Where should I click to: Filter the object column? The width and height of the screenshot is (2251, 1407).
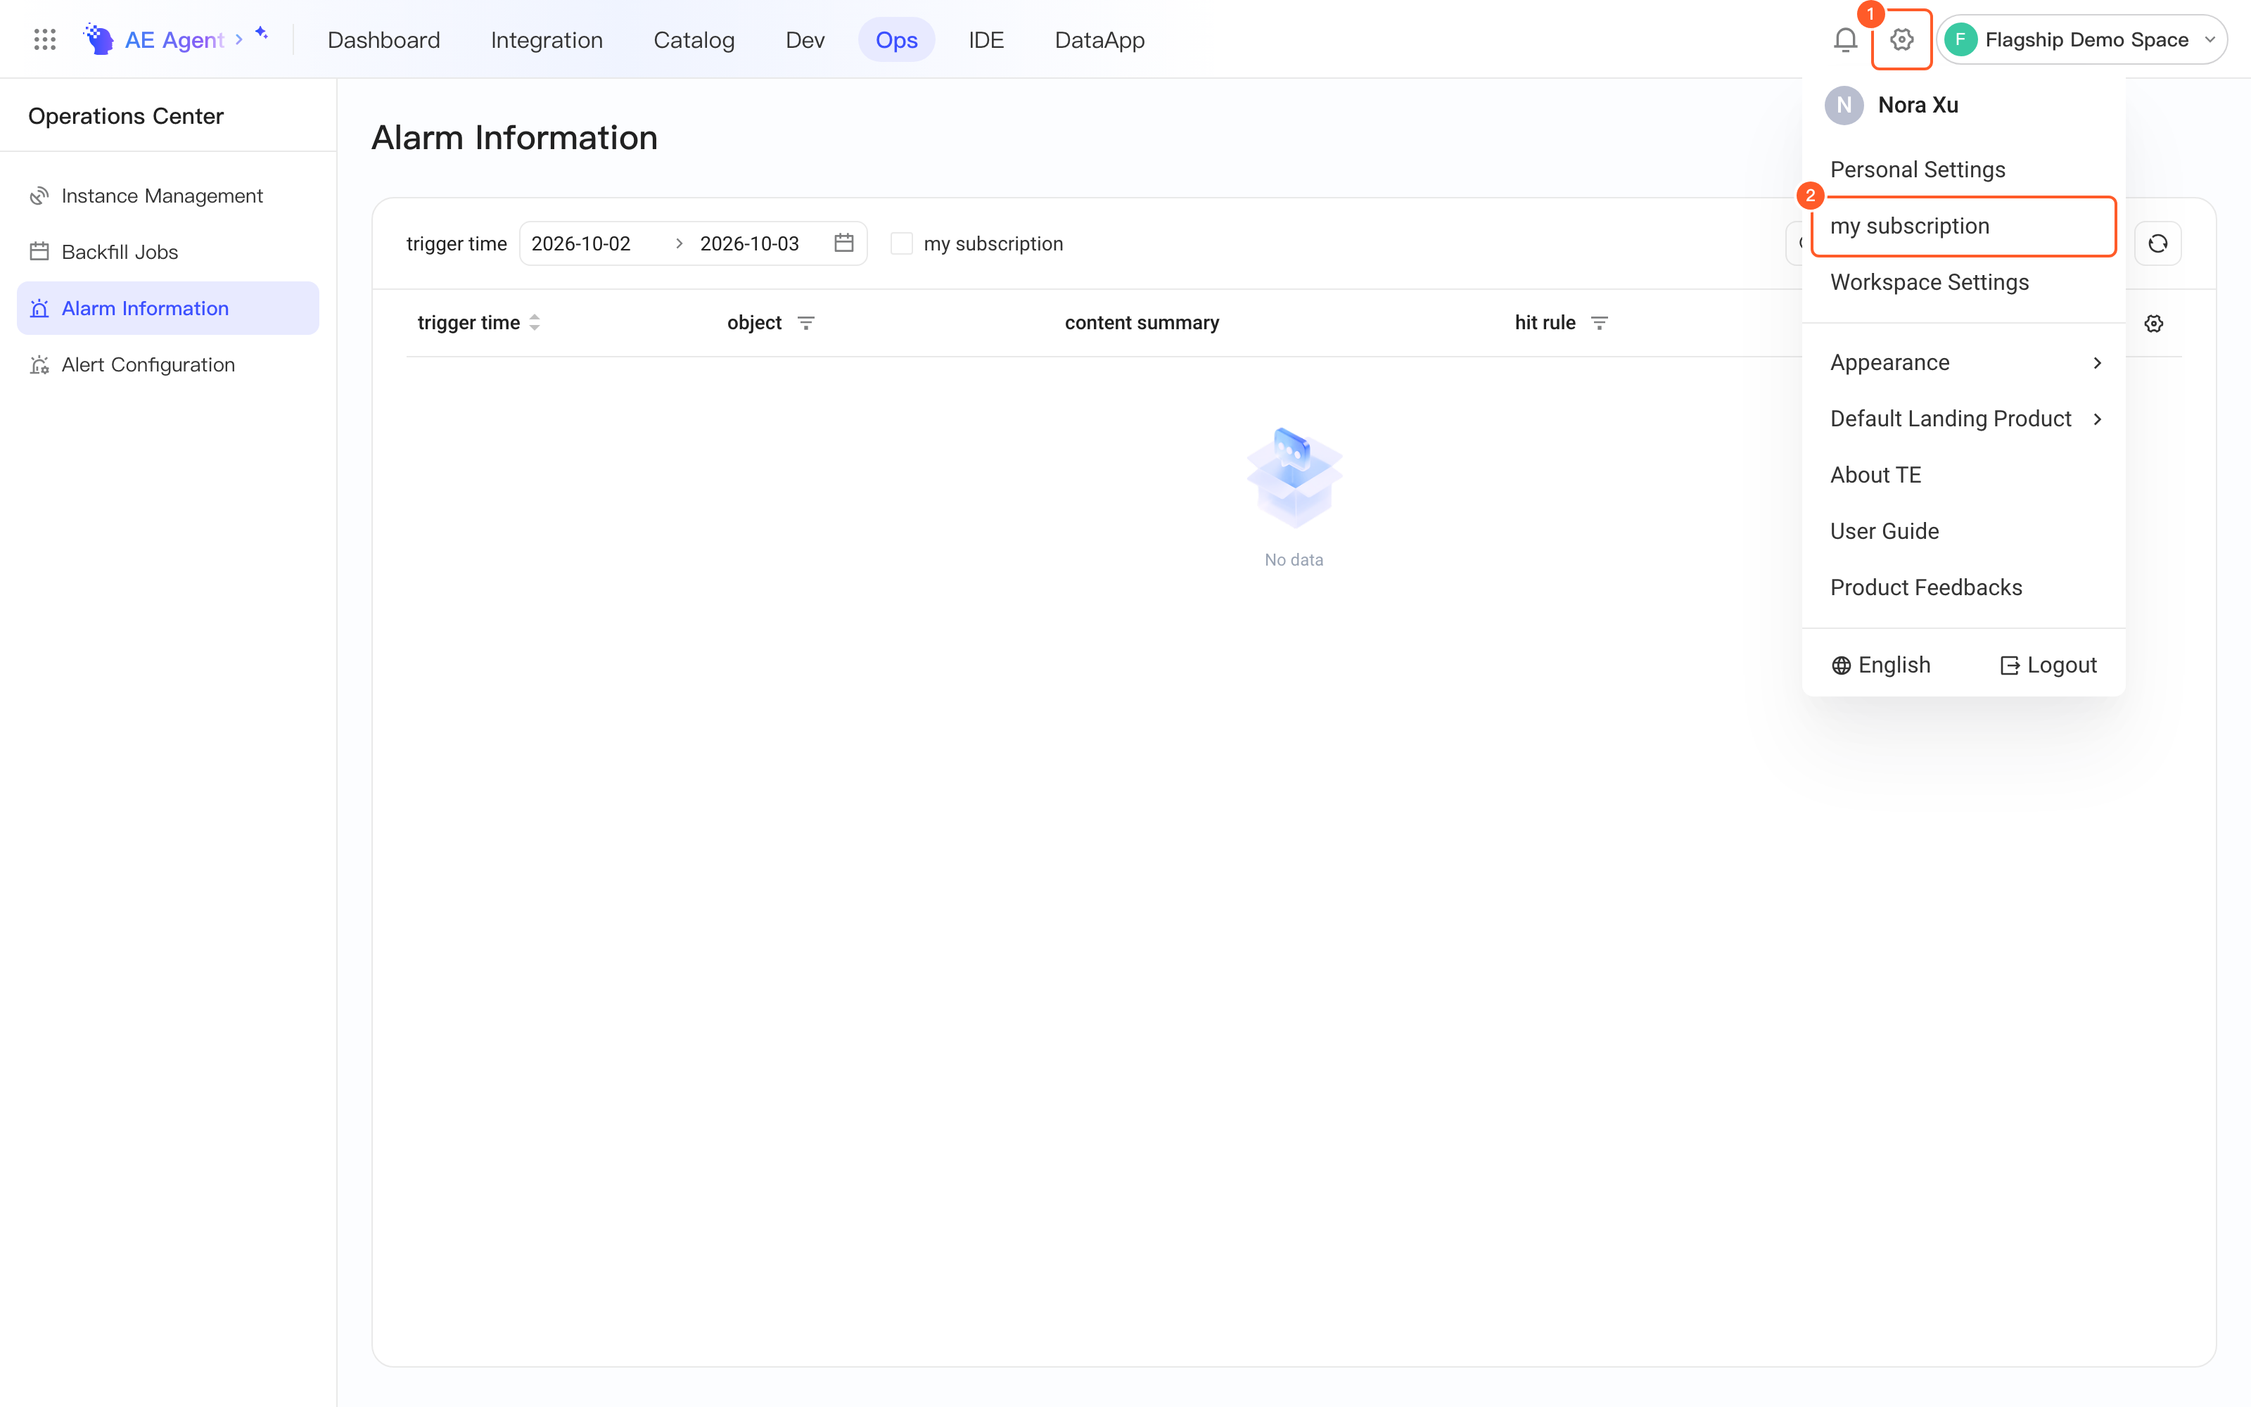pyautogui.click(x=806, y=323)
